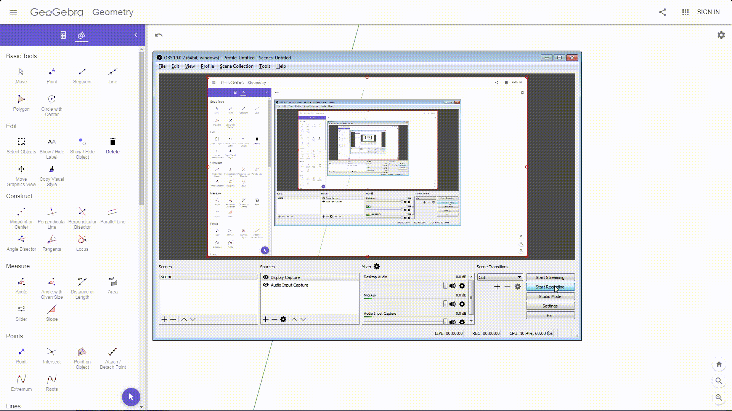Image resolution: width=732 pixels, height=411 pixels.
Task: Click the undo arrow in graphics view
Action: click(x=159, y=35)
